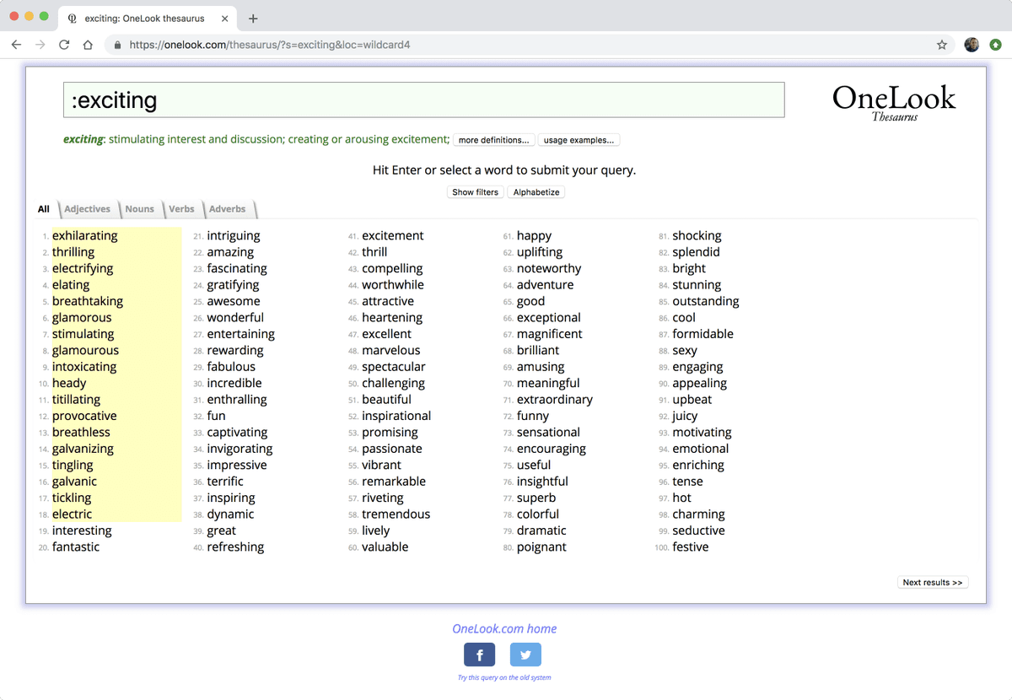Click the Show filters button
The image size is (1012, 700).
tap(475, 191)
